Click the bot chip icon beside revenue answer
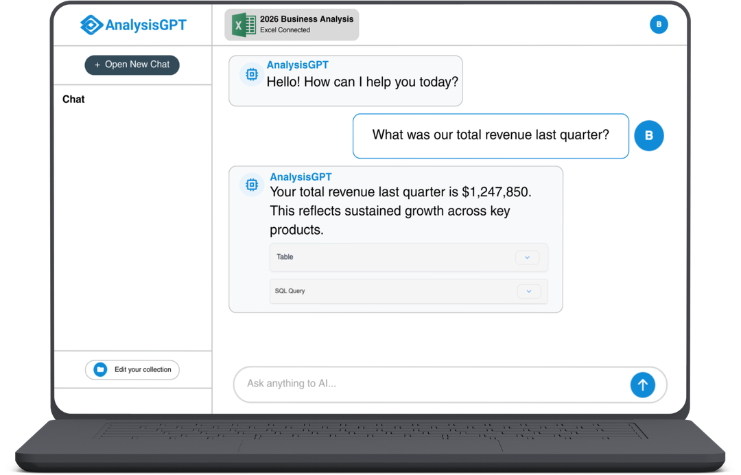Image resolution: width=741 pixels, height=475 pixels. click(x=252, y=185)
